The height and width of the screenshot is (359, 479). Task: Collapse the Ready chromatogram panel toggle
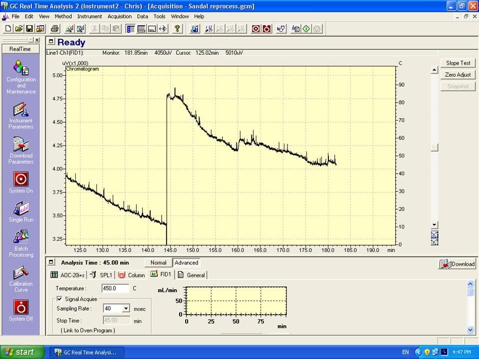click(51, 42)
